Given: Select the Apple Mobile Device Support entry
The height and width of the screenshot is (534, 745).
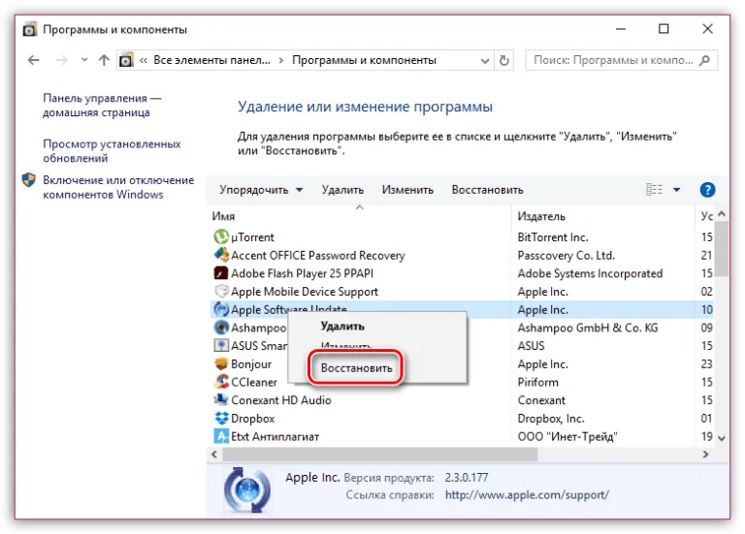Looking at the screenshot, I should (461, 291).
